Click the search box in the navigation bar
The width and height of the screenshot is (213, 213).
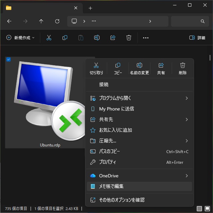pyautogui.click(x=188, y=21)
